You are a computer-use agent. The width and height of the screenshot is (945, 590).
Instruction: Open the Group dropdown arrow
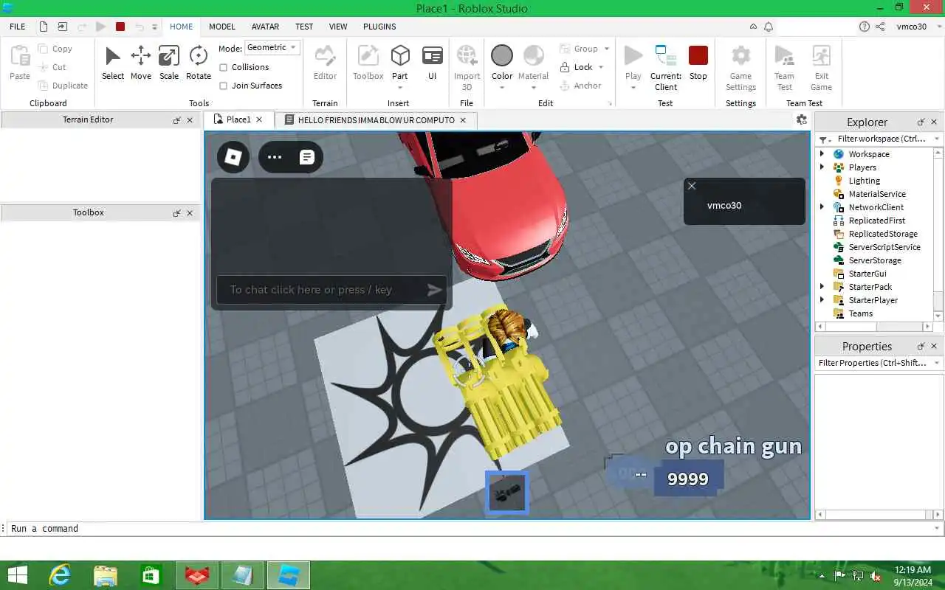click(607, 49)
